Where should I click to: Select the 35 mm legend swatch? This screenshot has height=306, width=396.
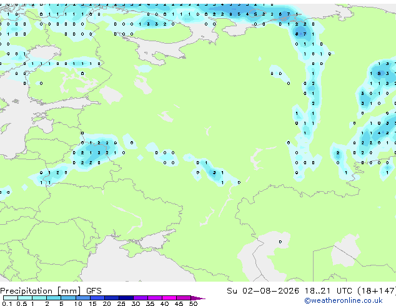click(x=154, y=298)
